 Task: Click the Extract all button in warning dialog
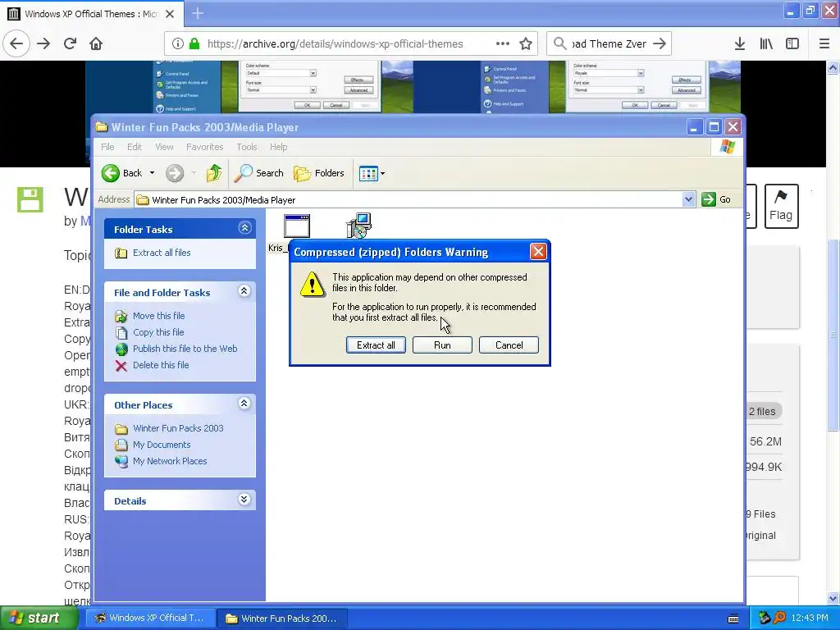click(x=376, y=345)
